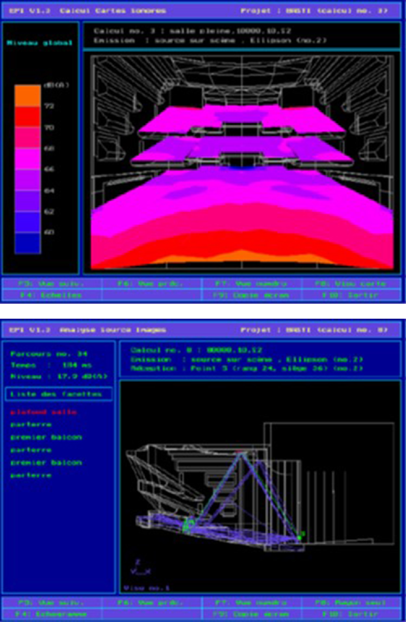Click F8 Visu carte button
The width and height of the screenshot is (406, 622).
point(350,284)
